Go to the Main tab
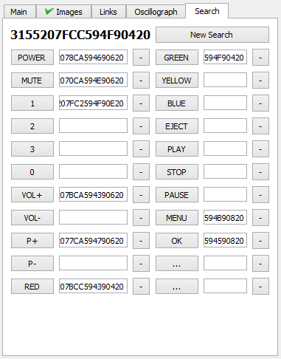The image size is (281, 359). pyautogui.click(x=19, y=12)
